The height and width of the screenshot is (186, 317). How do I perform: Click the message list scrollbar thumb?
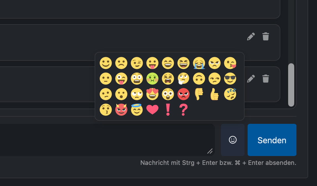291,85
